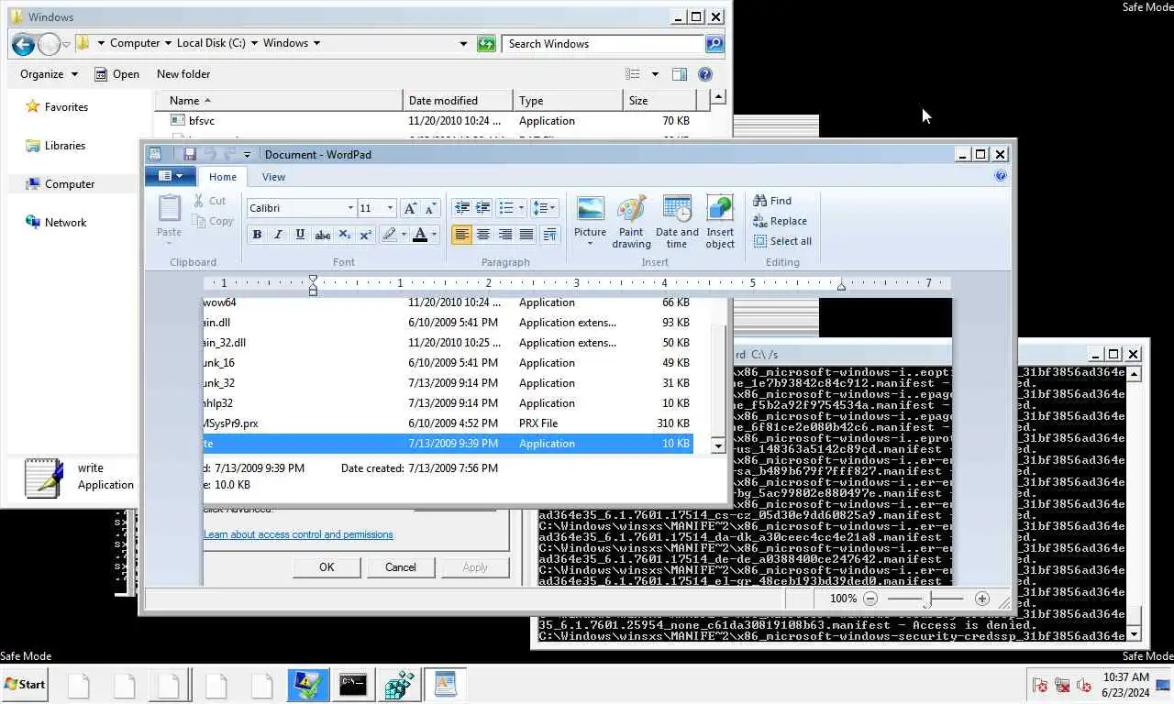The width and height of the screenshot is (1174, 704).
Task: Switch to the View tab in WordPad
Action: point(273,177)
